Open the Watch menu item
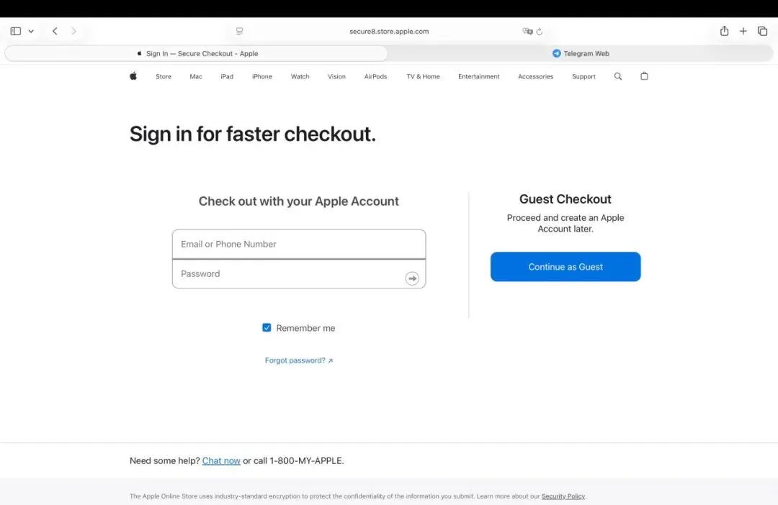 pyautogui.click(x=300, y=77)
